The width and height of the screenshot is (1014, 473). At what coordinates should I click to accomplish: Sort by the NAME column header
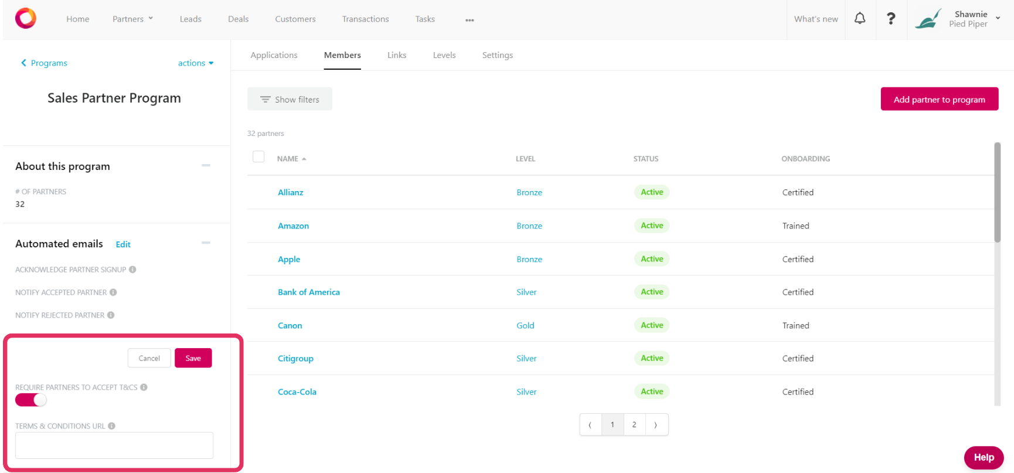coord(291,159)
